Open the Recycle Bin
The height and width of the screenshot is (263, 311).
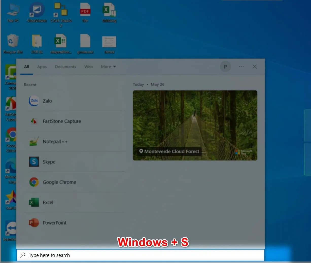tap(13, 43)
